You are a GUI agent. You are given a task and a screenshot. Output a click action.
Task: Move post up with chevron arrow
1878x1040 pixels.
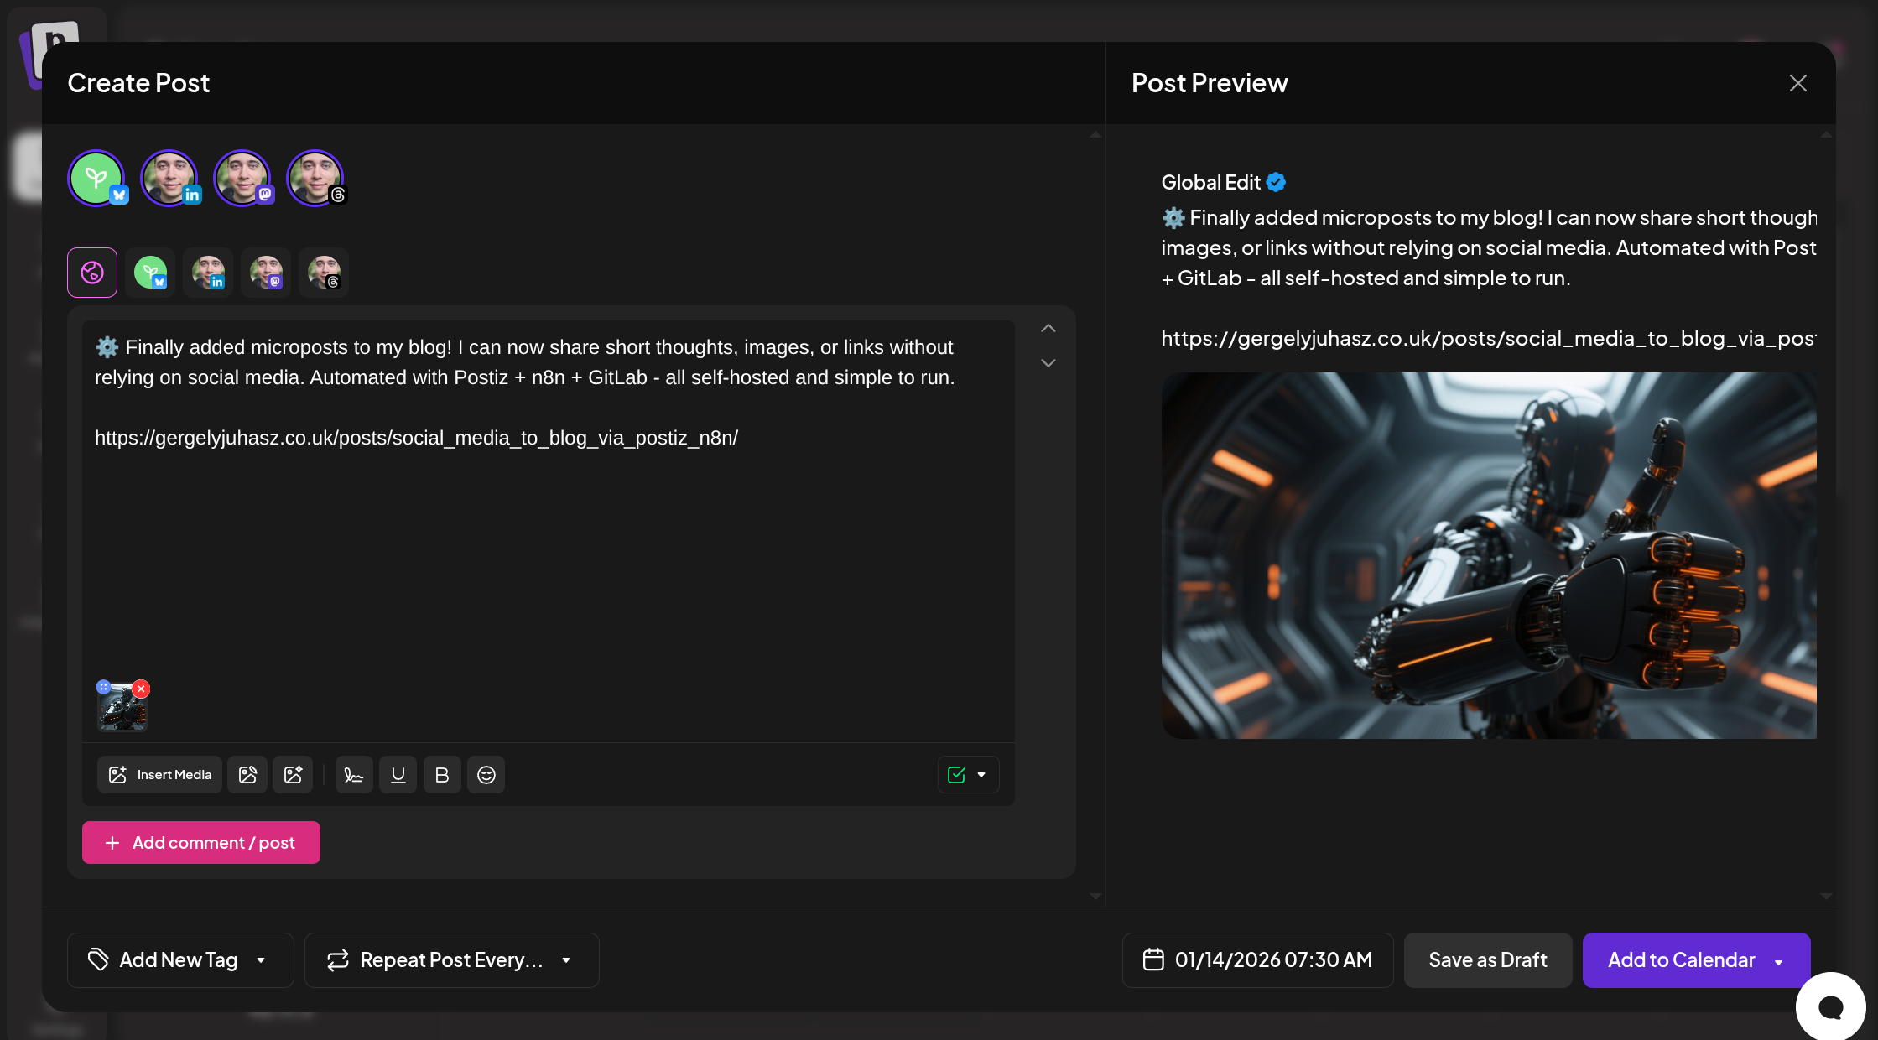point(1048,329)
